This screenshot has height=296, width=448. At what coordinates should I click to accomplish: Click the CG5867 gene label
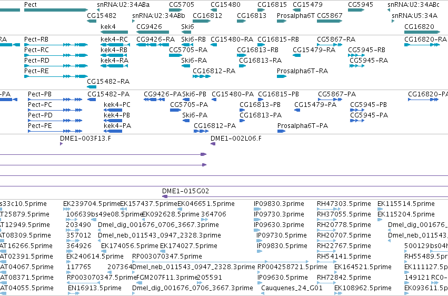(x=330, y=15)
